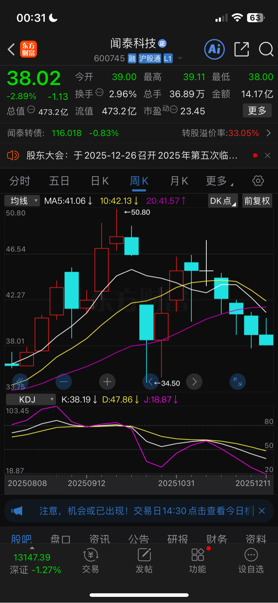Tap the back arrow icon
This screenshot has height=603, width=278.
[x=11, y=49]
